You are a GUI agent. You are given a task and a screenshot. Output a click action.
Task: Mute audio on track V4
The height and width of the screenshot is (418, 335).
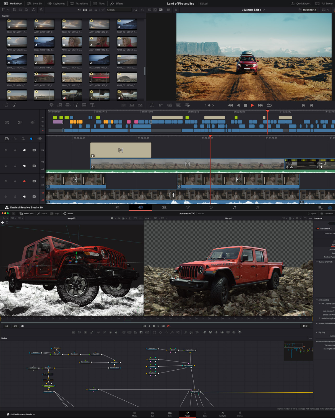tap(25, 150)
